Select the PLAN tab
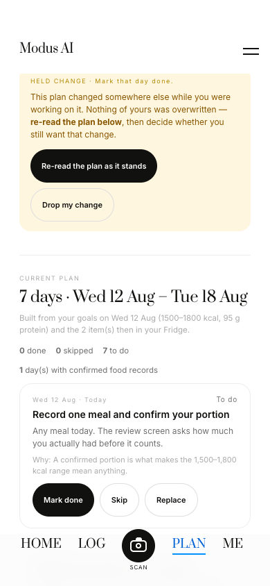 point(189,543)
